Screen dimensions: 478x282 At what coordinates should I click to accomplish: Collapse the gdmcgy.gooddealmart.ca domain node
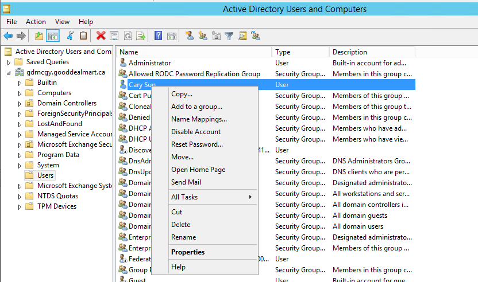(9, 73)
